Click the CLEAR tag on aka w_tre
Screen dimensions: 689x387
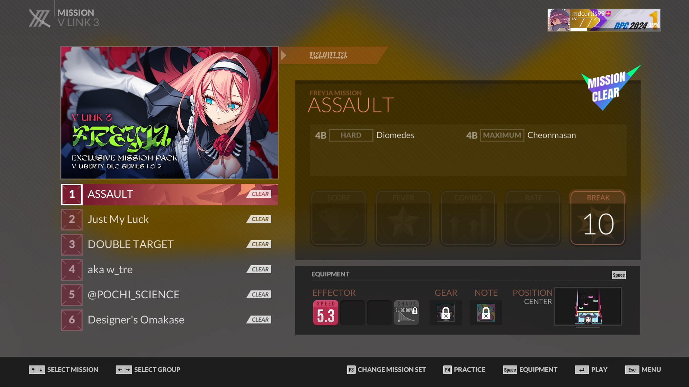(x=259, y=269)
